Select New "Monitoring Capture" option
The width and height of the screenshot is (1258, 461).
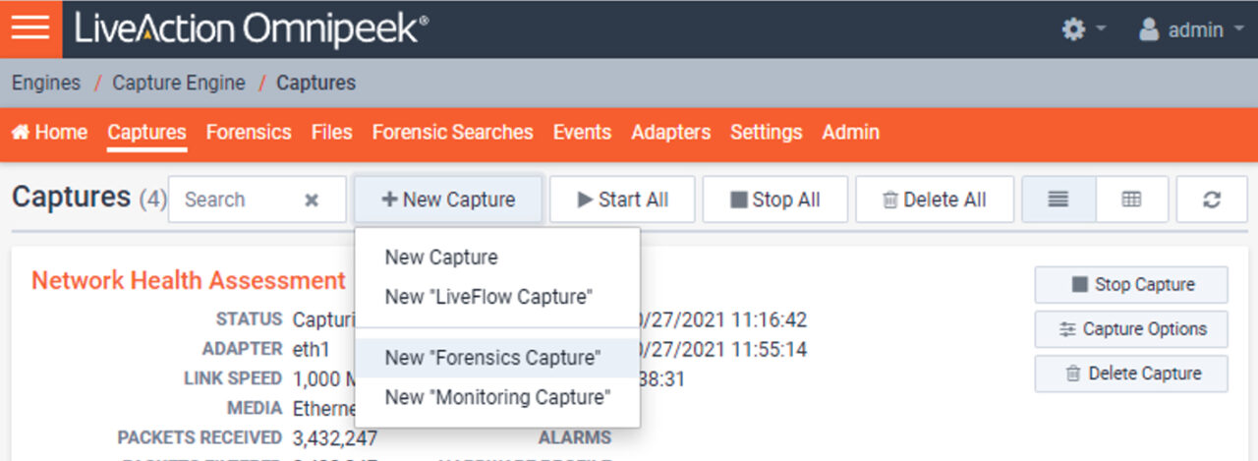coord(497,397)
